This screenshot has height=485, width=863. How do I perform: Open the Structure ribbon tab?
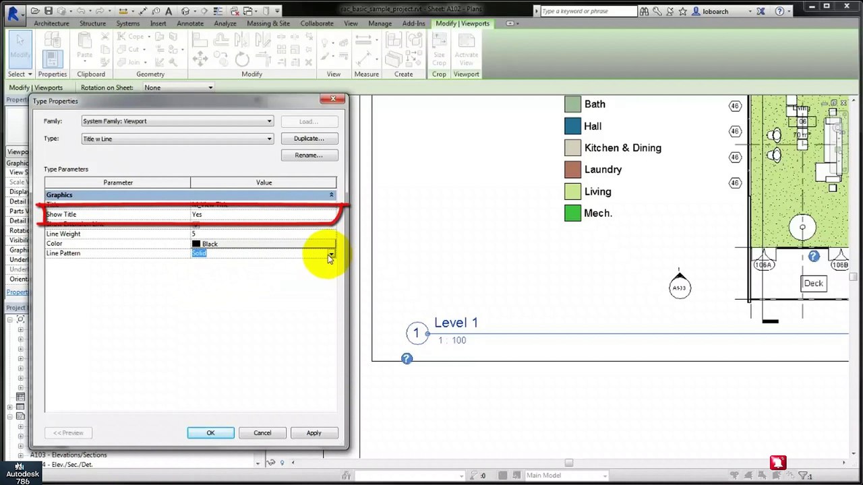(92, 24)
